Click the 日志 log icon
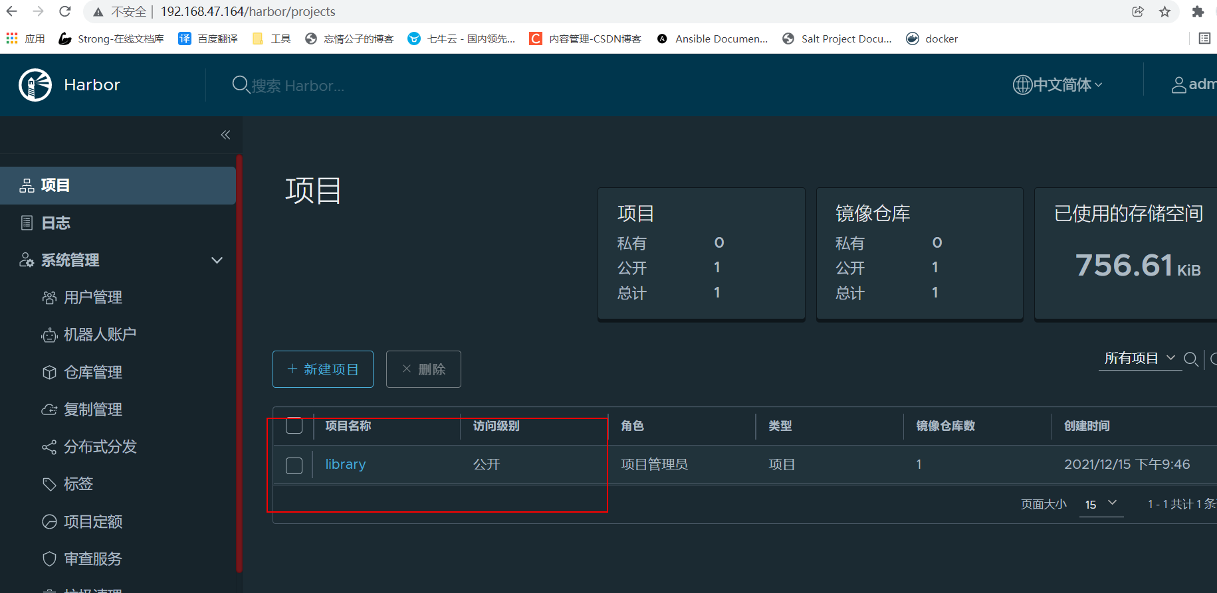 pos(27,223)
